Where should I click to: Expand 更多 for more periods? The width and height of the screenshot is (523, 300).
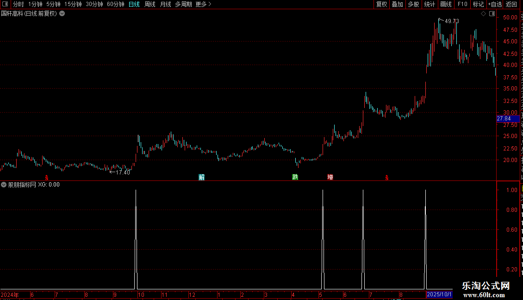point(203,4)
